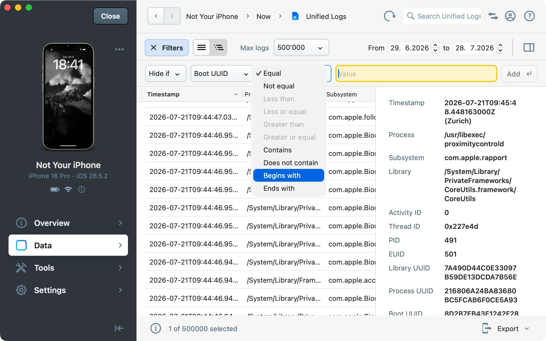Click the Process value proximitycontrold
The image size is (546, 341).
point(474,139)
